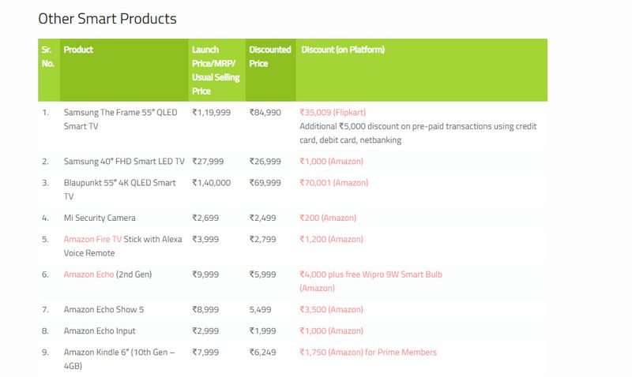The height and width of the screenshot is (377, 632).
Task: Click the Product column header
Action: (79, 50)
